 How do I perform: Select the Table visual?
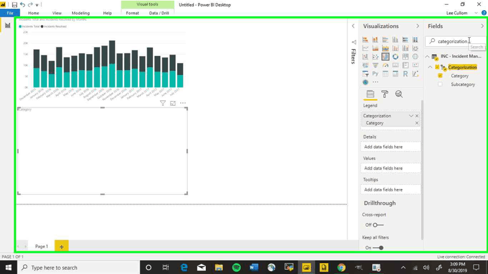pos(385,74)
